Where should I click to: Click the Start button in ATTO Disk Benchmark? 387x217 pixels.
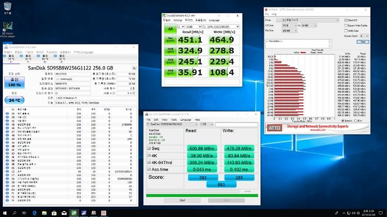(363, 42)
